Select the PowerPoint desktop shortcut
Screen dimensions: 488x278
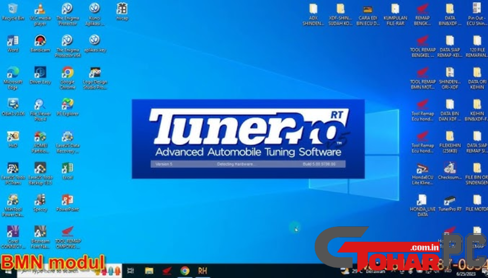[67, 203]
